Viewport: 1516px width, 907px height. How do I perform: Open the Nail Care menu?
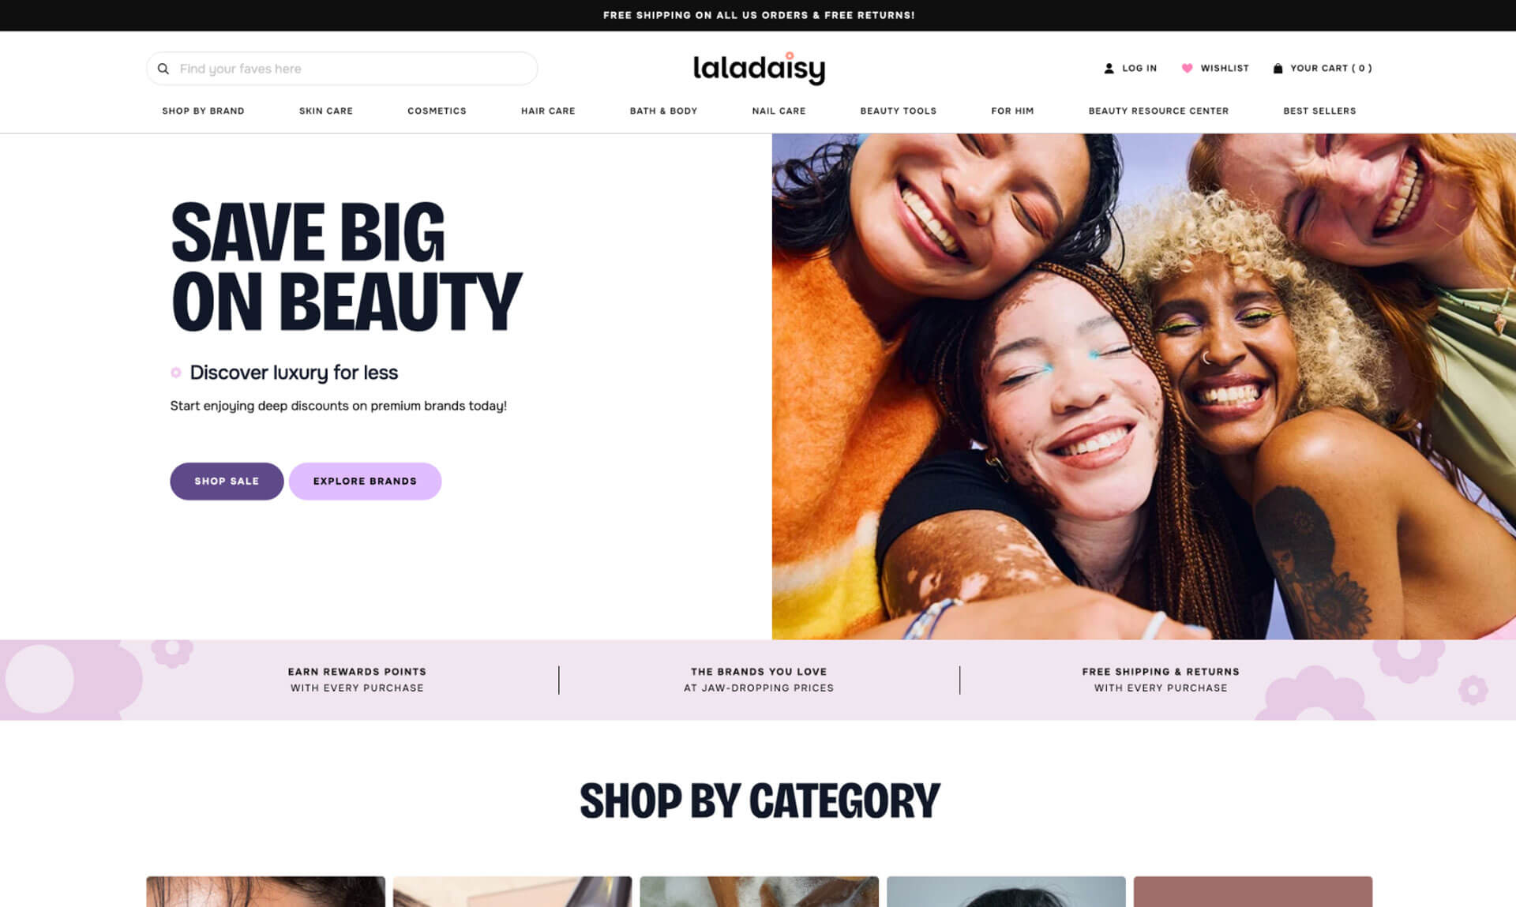779,111
